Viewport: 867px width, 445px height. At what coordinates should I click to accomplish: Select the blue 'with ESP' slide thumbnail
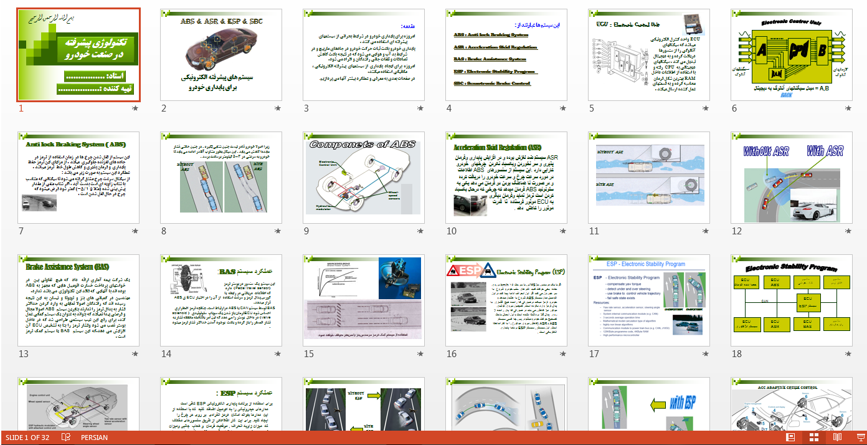coord(649,403)
